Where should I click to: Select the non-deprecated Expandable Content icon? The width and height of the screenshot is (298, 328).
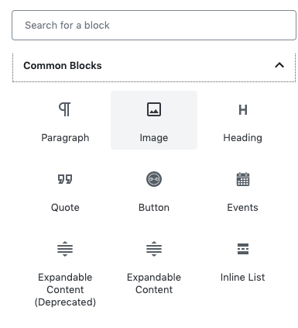point(154,249)
